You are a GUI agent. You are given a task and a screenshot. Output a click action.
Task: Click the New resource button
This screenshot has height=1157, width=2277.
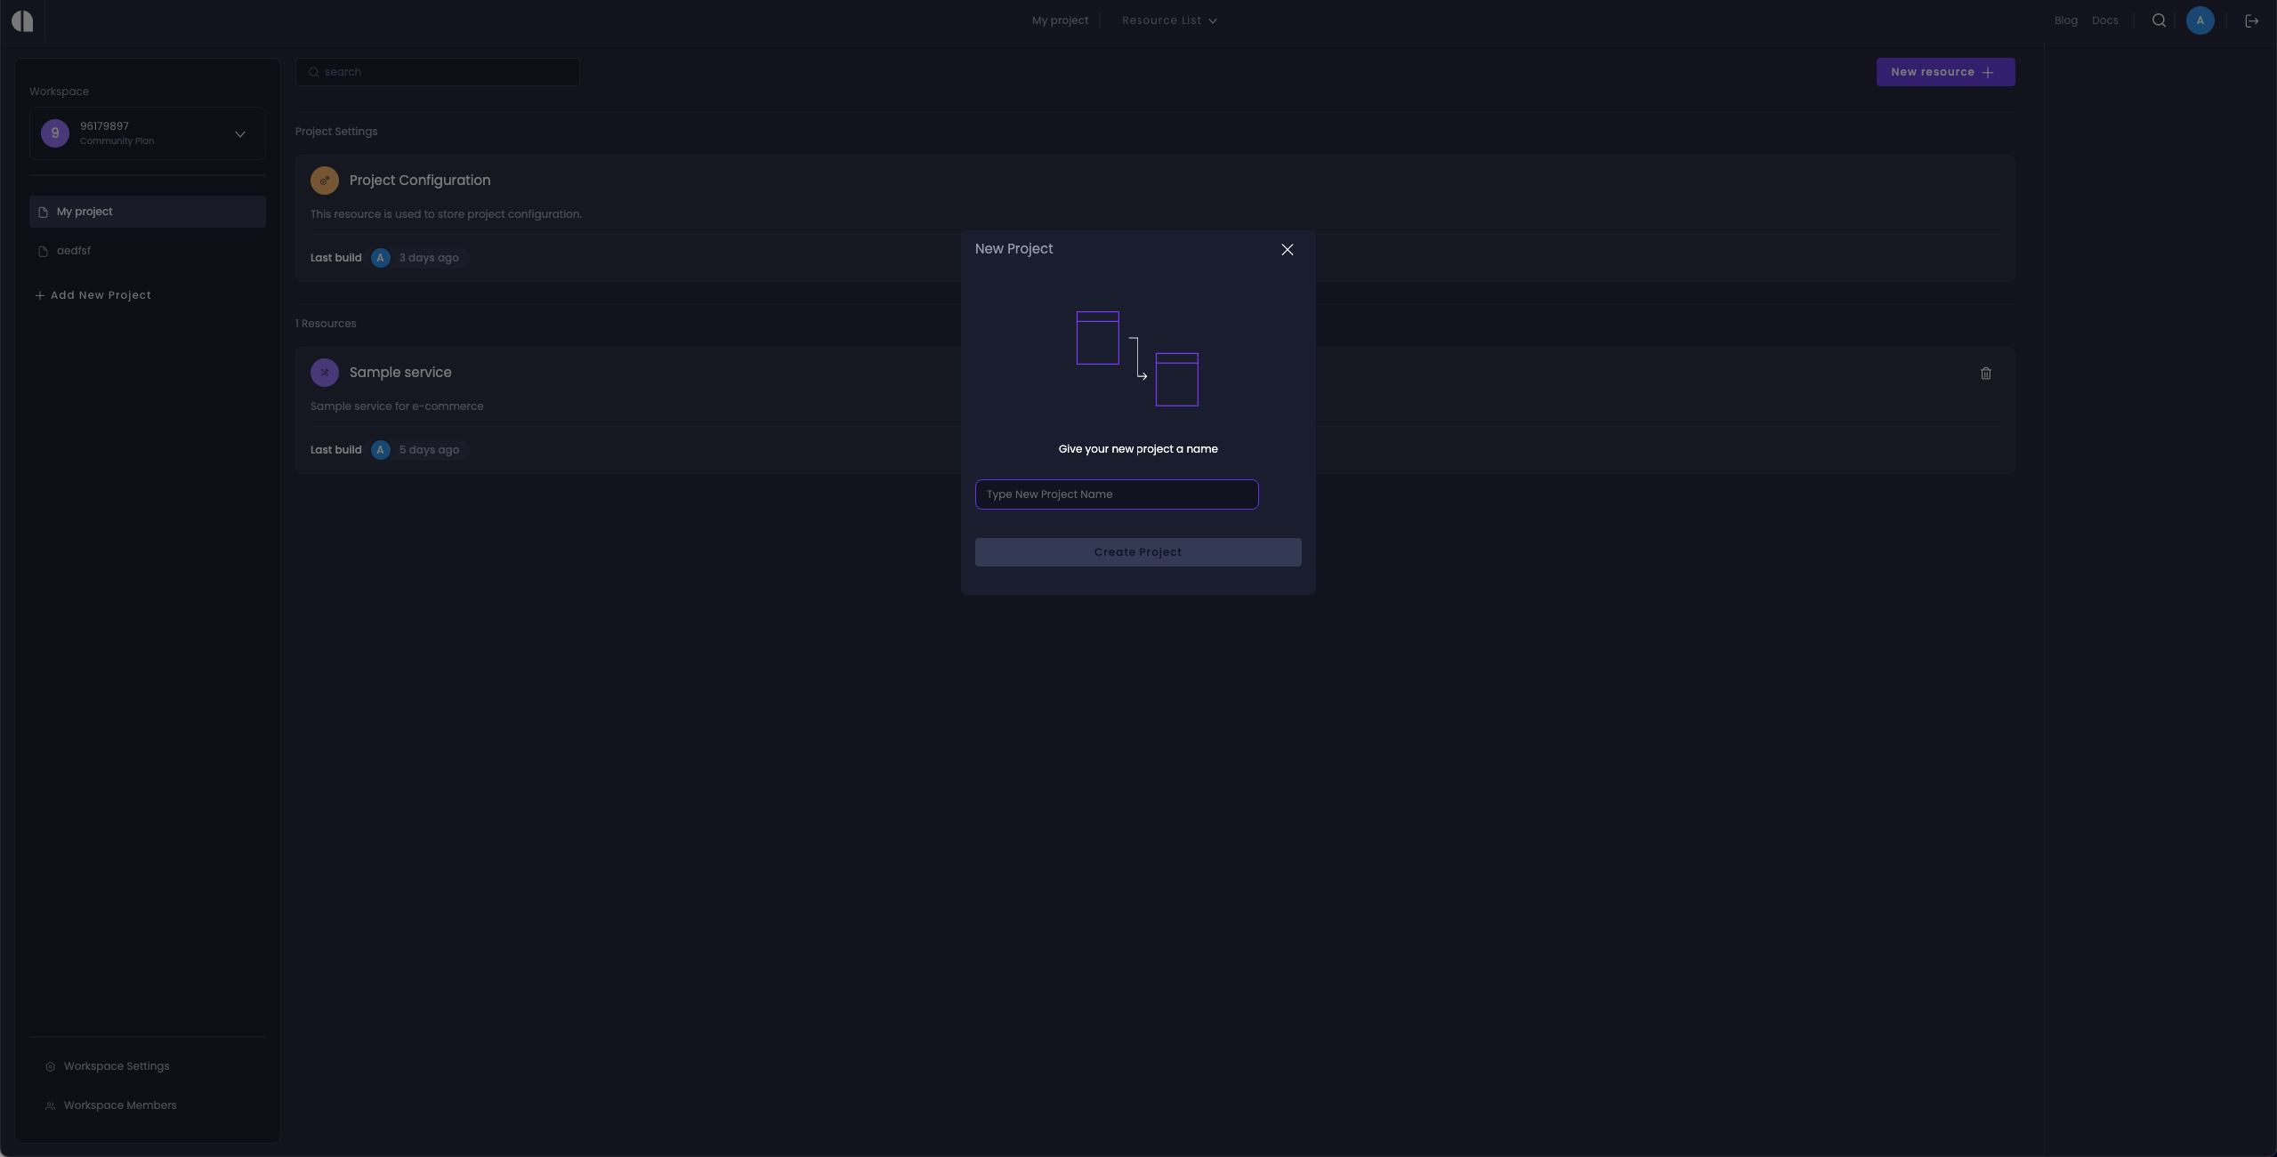1944,72
